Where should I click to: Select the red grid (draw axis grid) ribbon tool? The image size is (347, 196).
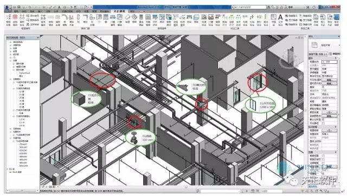[15, 17]
